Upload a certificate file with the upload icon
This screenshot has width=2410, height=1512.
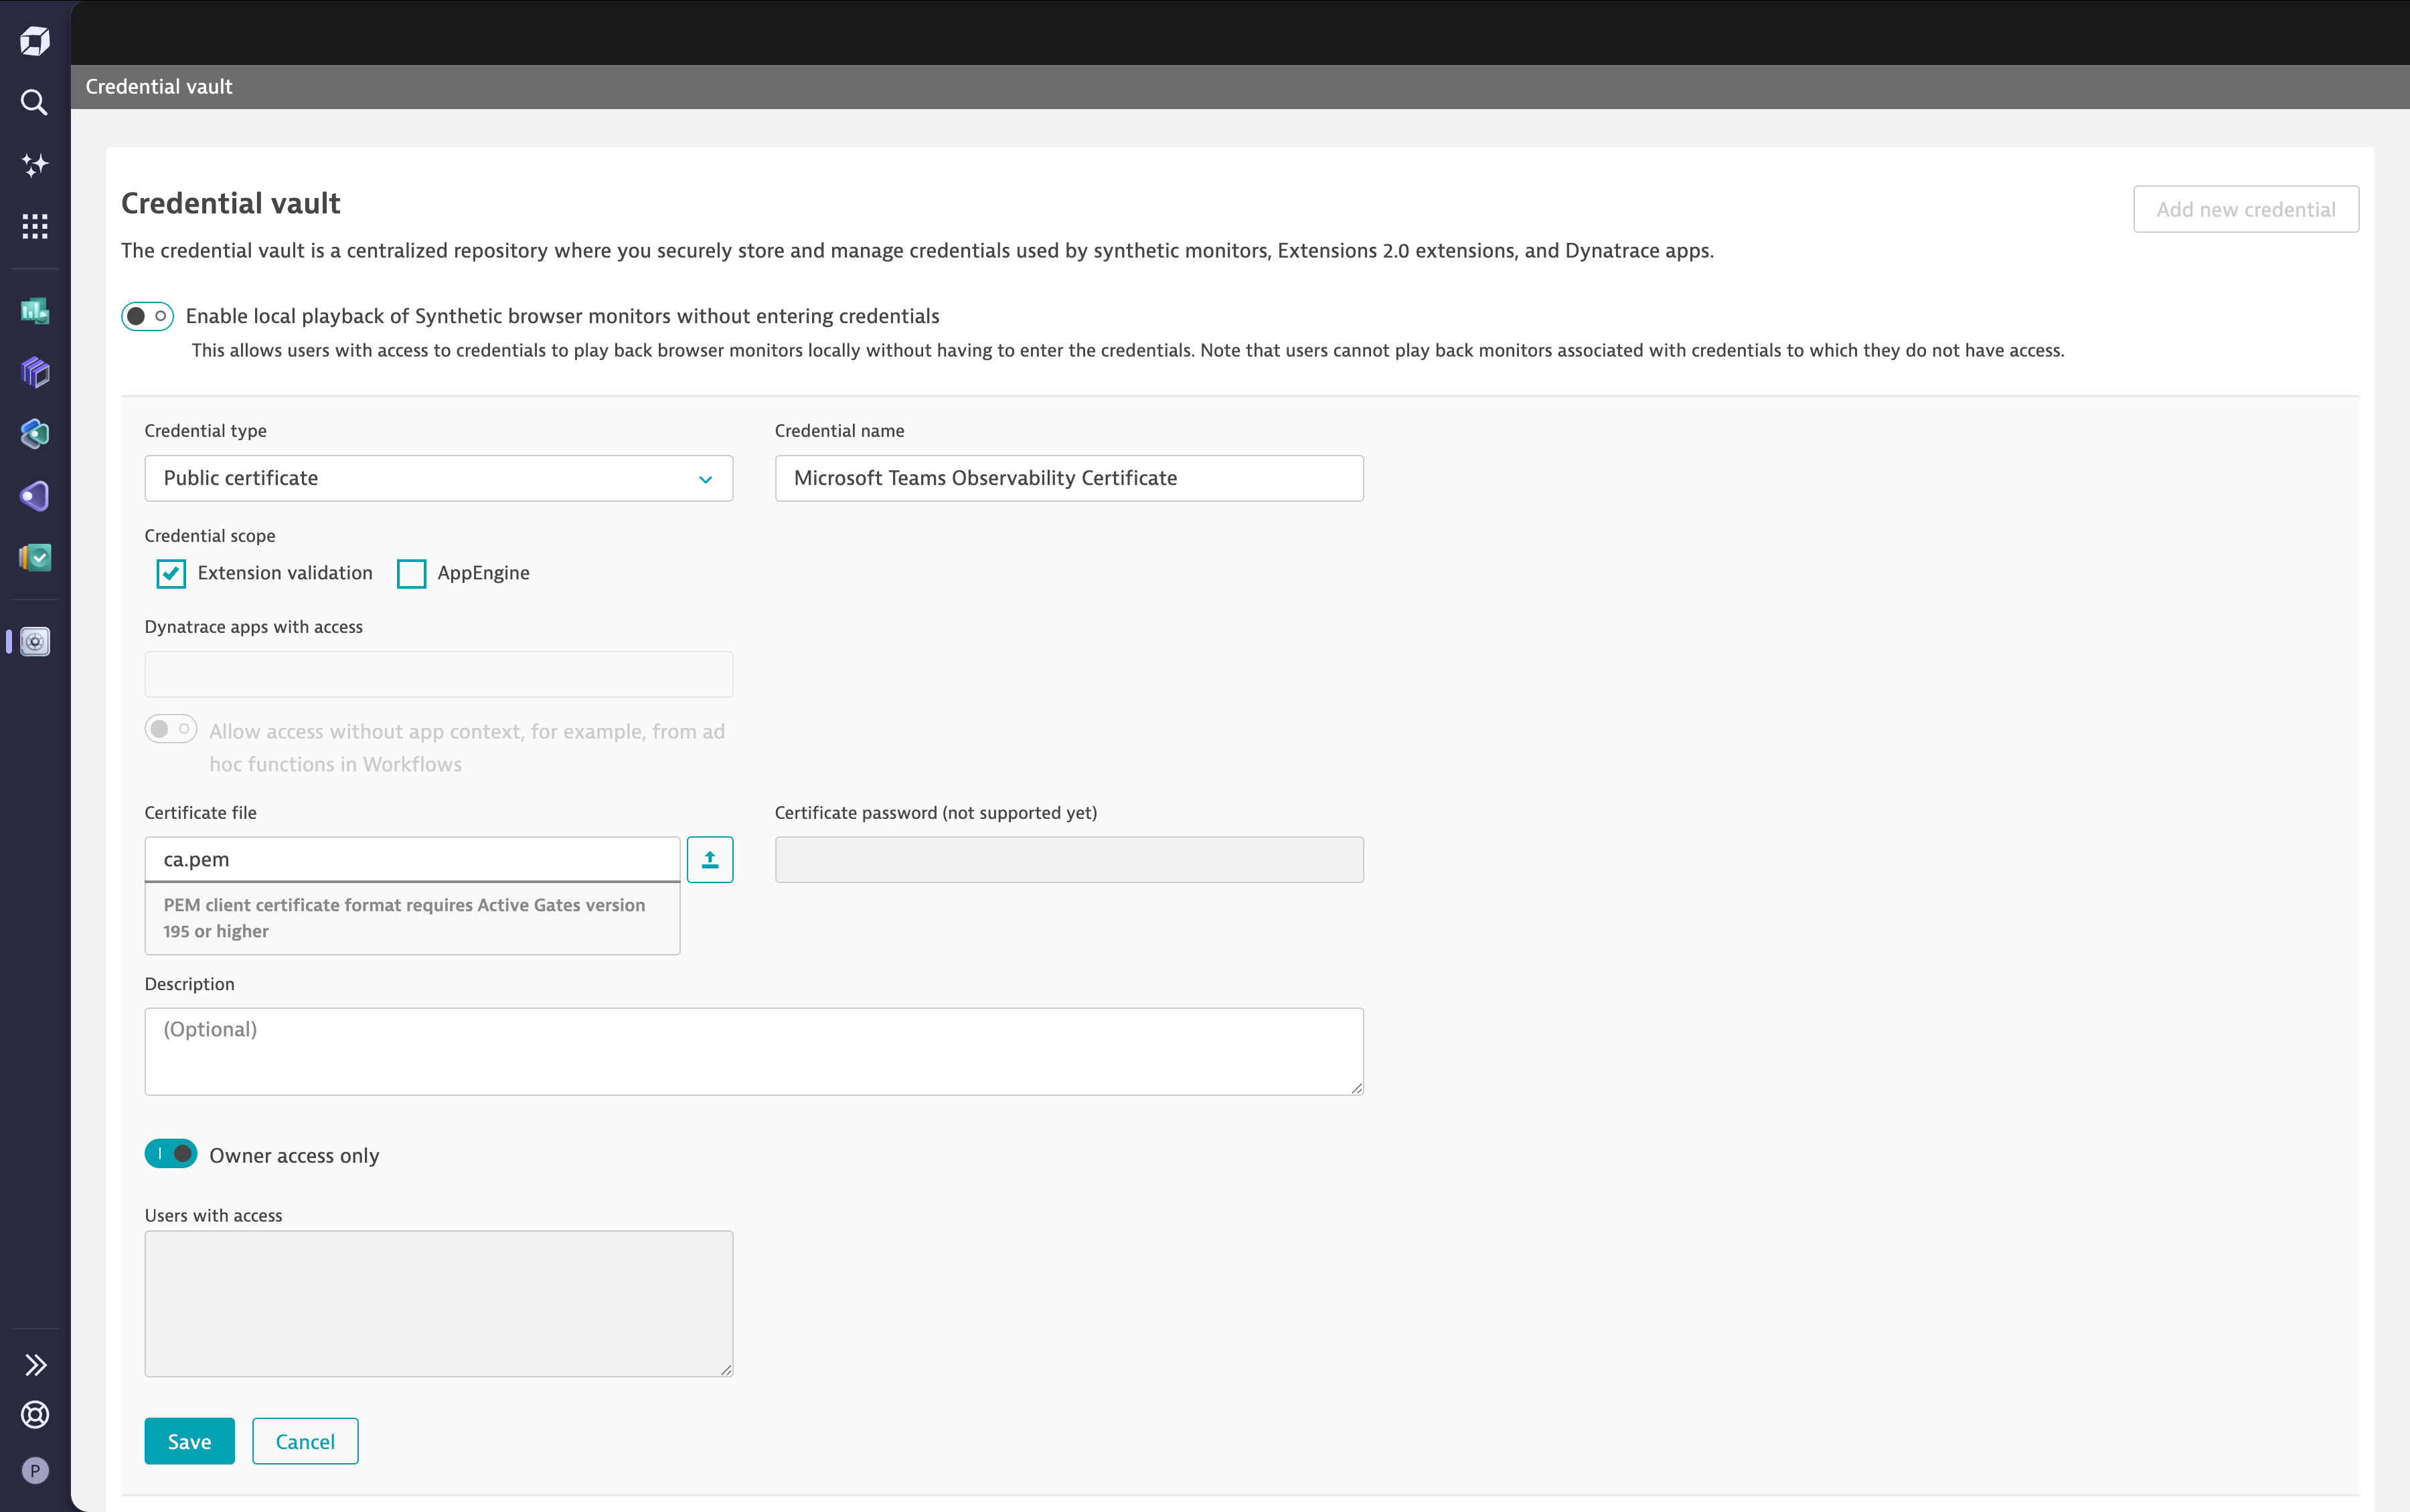[710, 859]
